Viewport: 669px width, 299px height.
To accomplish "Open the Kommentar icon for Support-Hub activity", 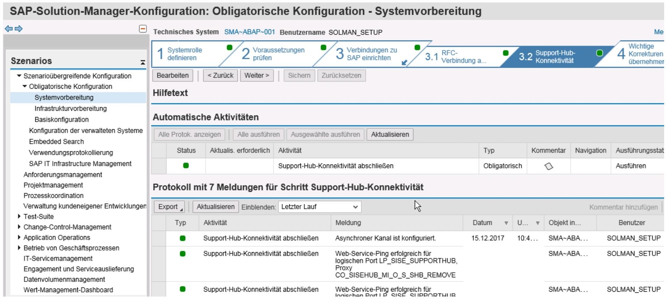I will tap(549, 166).
